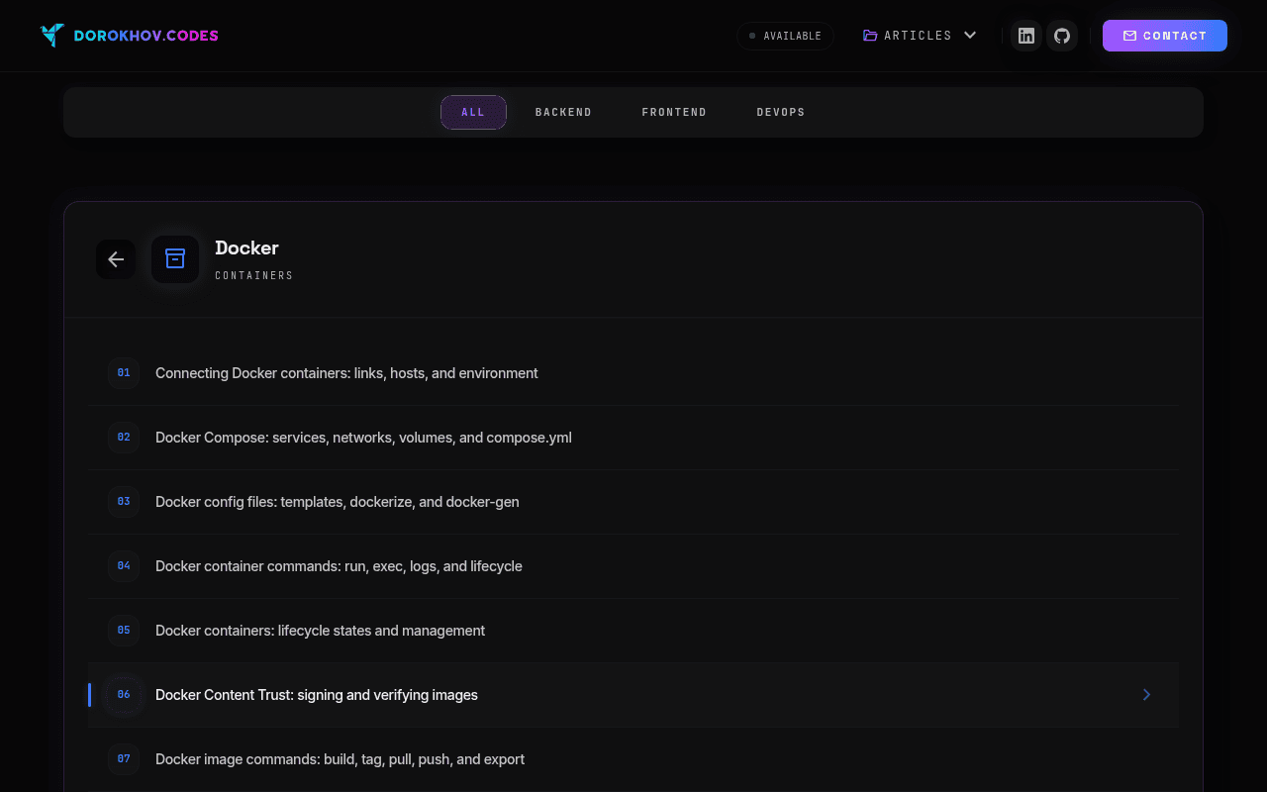Open Docker containers lifecycle states article

pos(633,631)
